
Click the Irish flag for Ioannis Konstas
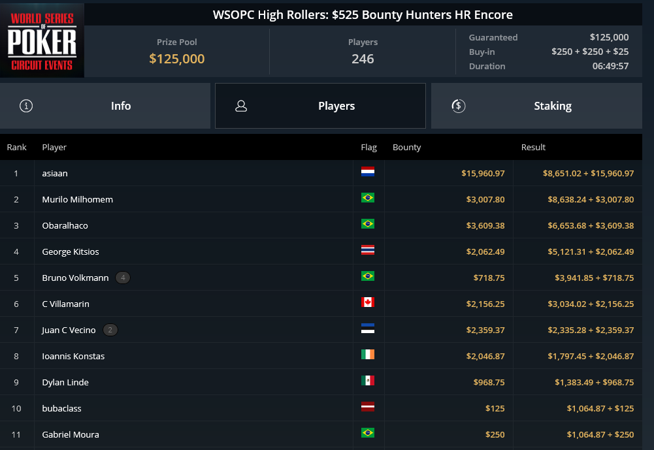click(368, 355)
